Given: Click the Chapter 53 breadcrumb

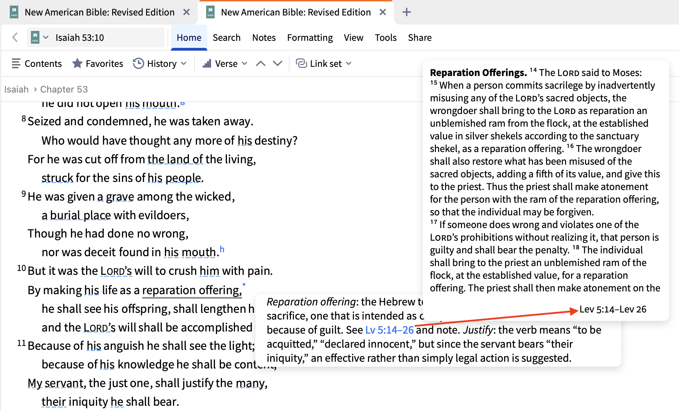Looking at the screenshot, I should [x=64, y=89].
